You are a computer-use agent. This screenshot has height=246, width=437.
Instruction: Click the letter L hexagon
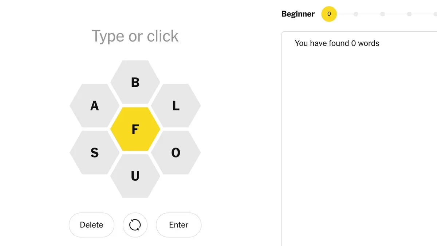176,106
